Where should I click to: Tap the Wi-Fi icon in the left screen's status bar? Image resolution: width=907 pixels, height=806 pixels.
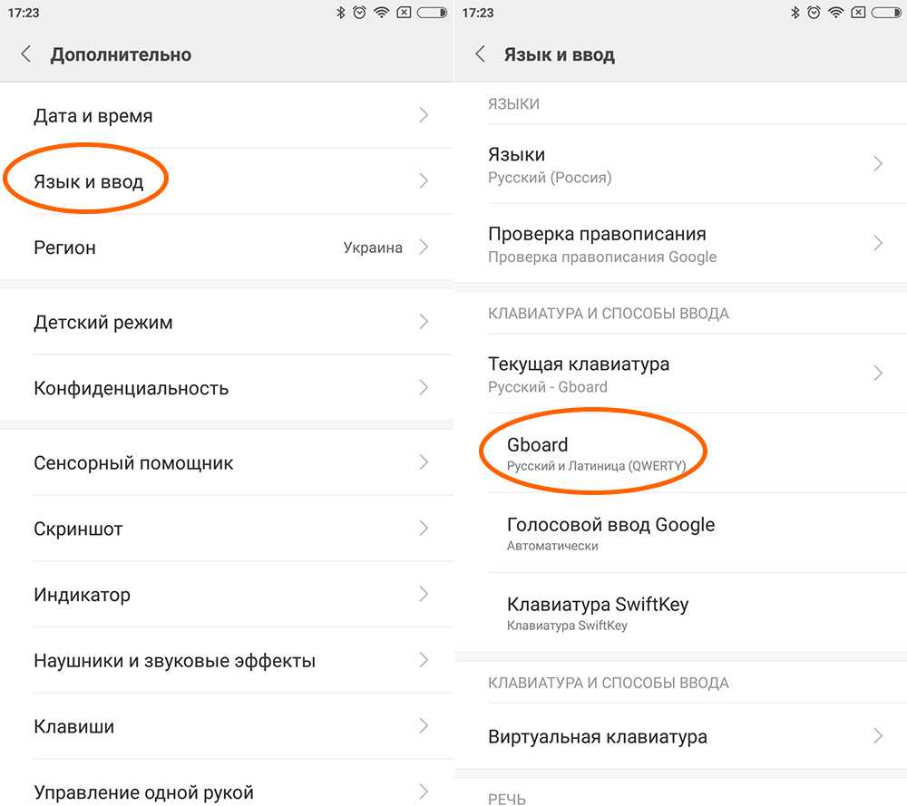tap(382, 13)
